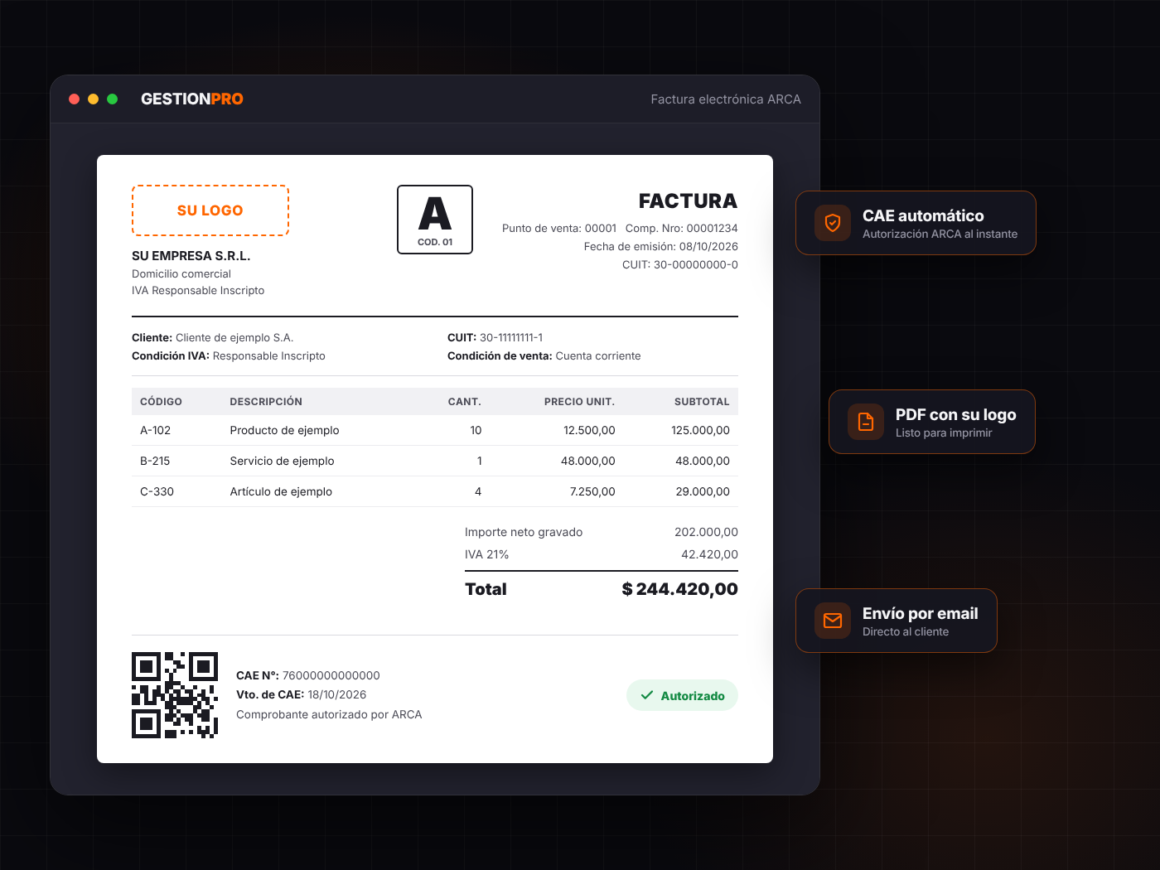
Task: Click the 12.500,00 unit price
Action: [589, 431]
